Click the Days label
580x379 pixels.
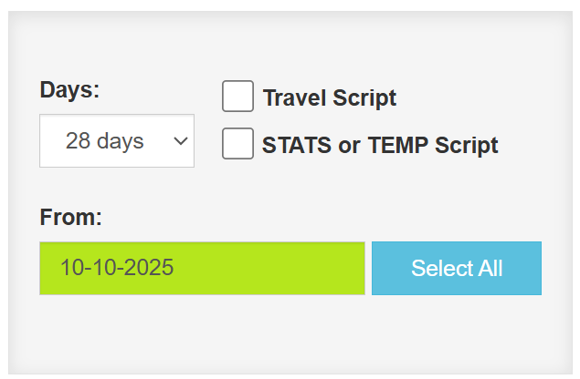[69, 90]
